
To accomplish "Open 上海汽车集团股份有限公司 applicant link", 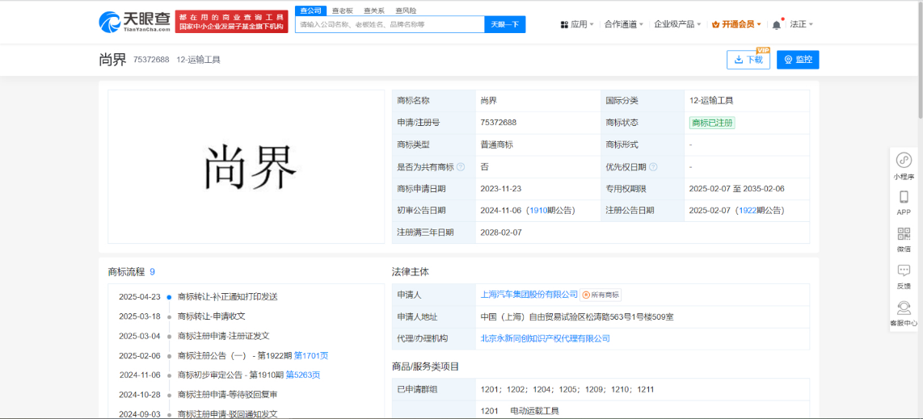I will coord(529,295).
